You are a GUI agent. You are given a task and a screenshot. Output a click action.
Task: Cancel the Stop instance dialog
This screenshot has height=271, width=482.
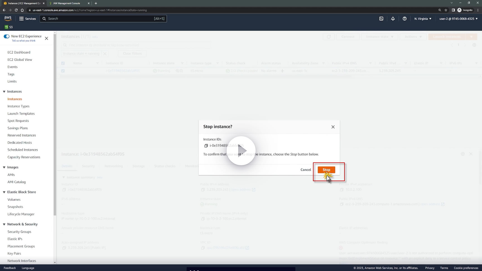pos(306,170)
